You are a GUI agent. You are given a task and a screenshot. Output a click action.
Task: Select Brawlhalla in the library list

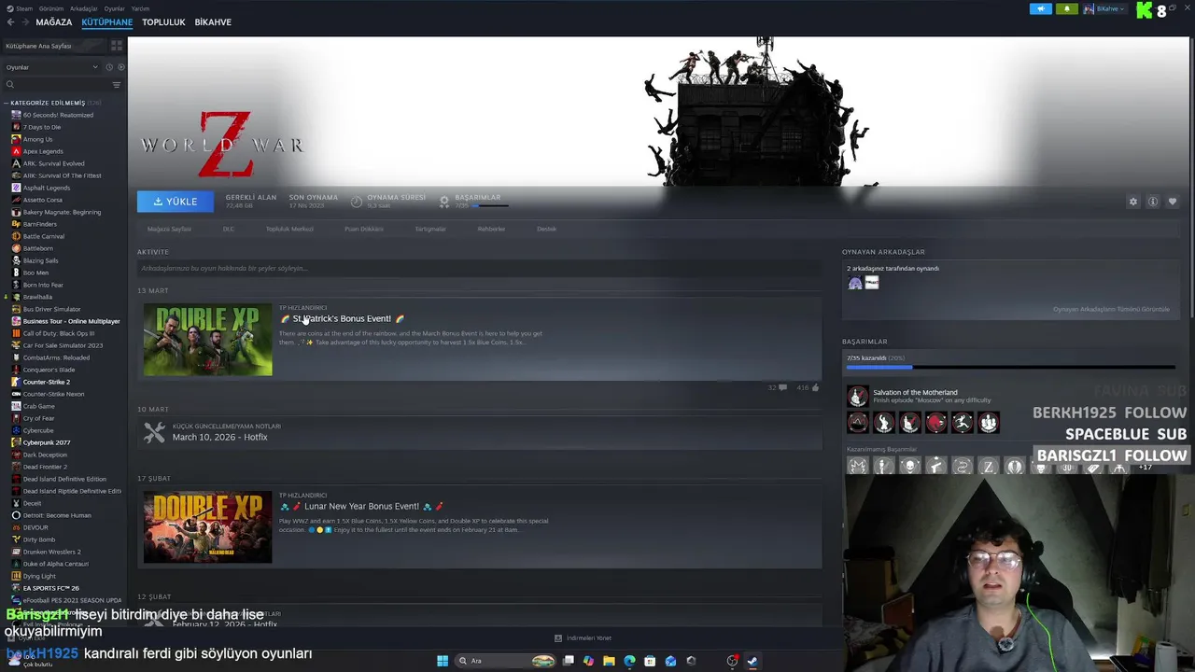pyautogui.click(x=37, y=297)
